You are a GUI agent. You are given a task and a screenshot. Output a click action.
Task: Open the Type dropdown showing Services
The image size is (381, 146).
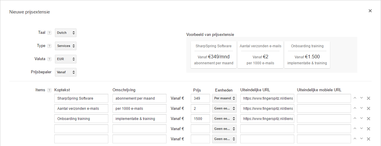66,46
